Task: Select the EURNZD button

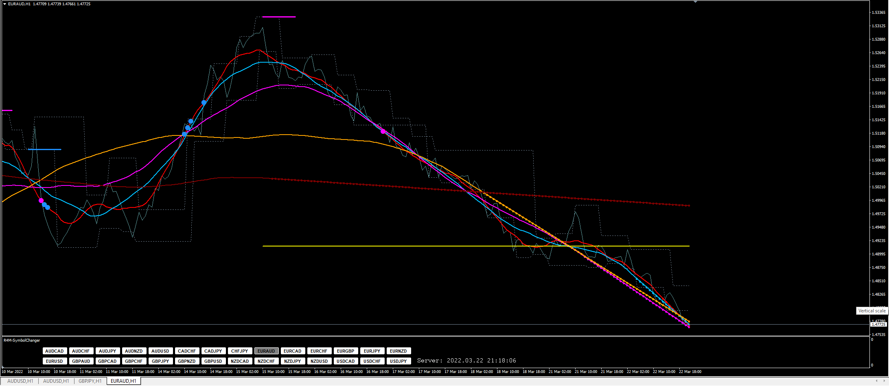Action: pos(399,351)
